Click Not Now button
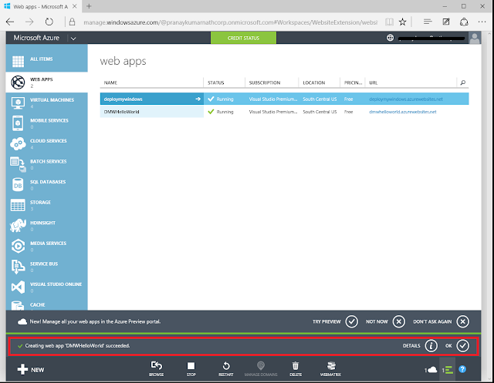The width and height of the screenshot is (494, 383). point(399,321)
